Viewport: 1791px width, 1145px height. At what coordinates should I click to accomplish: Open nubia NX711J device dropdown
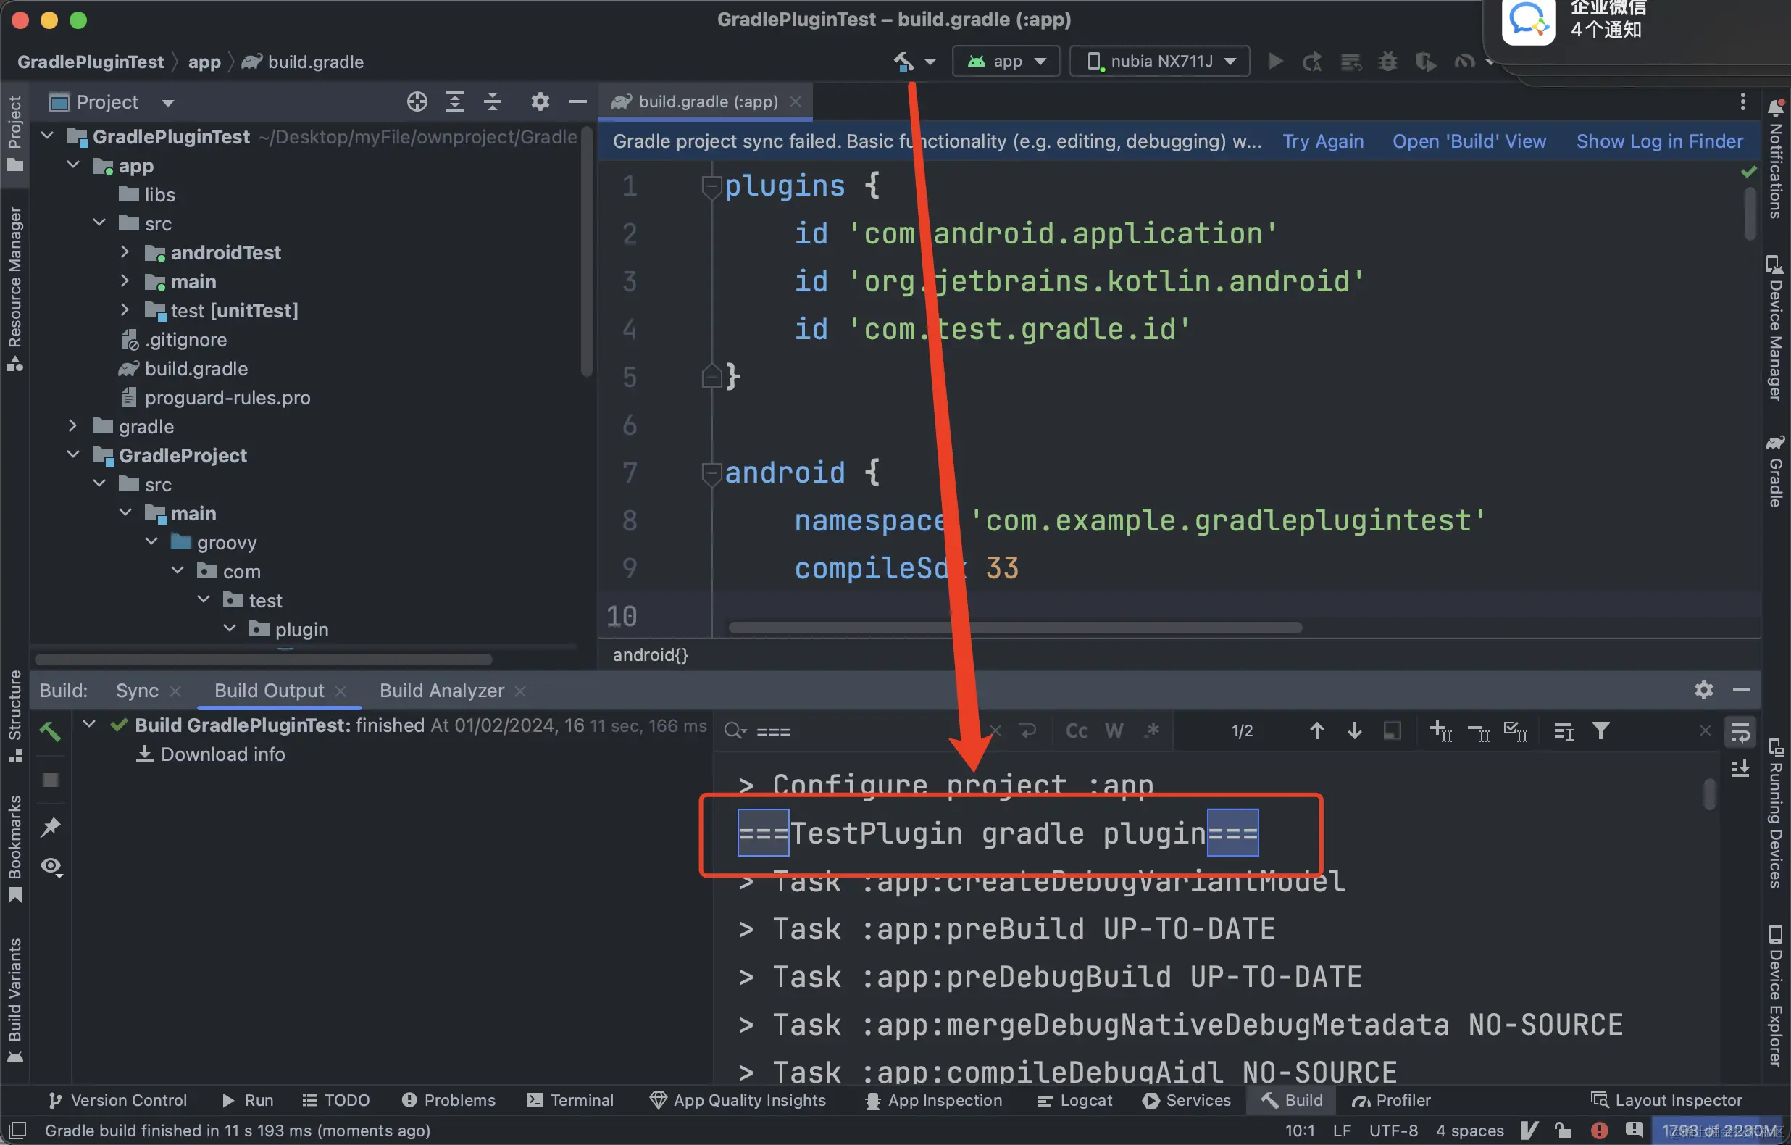[x=1160, y=61]
